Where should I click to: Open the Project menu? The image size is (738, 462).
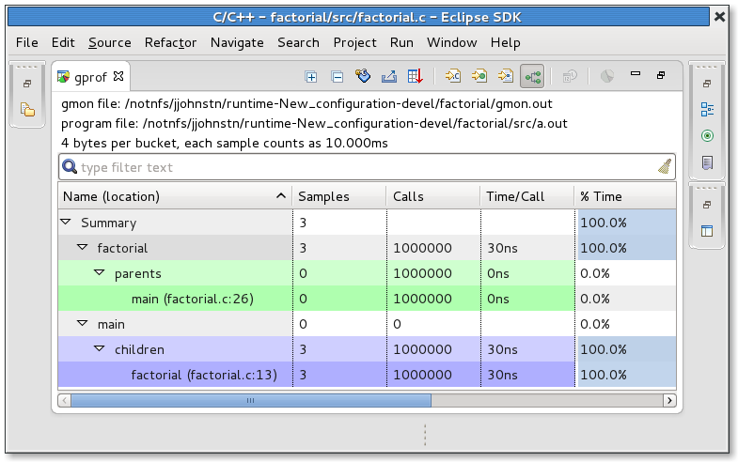[354, 43]
